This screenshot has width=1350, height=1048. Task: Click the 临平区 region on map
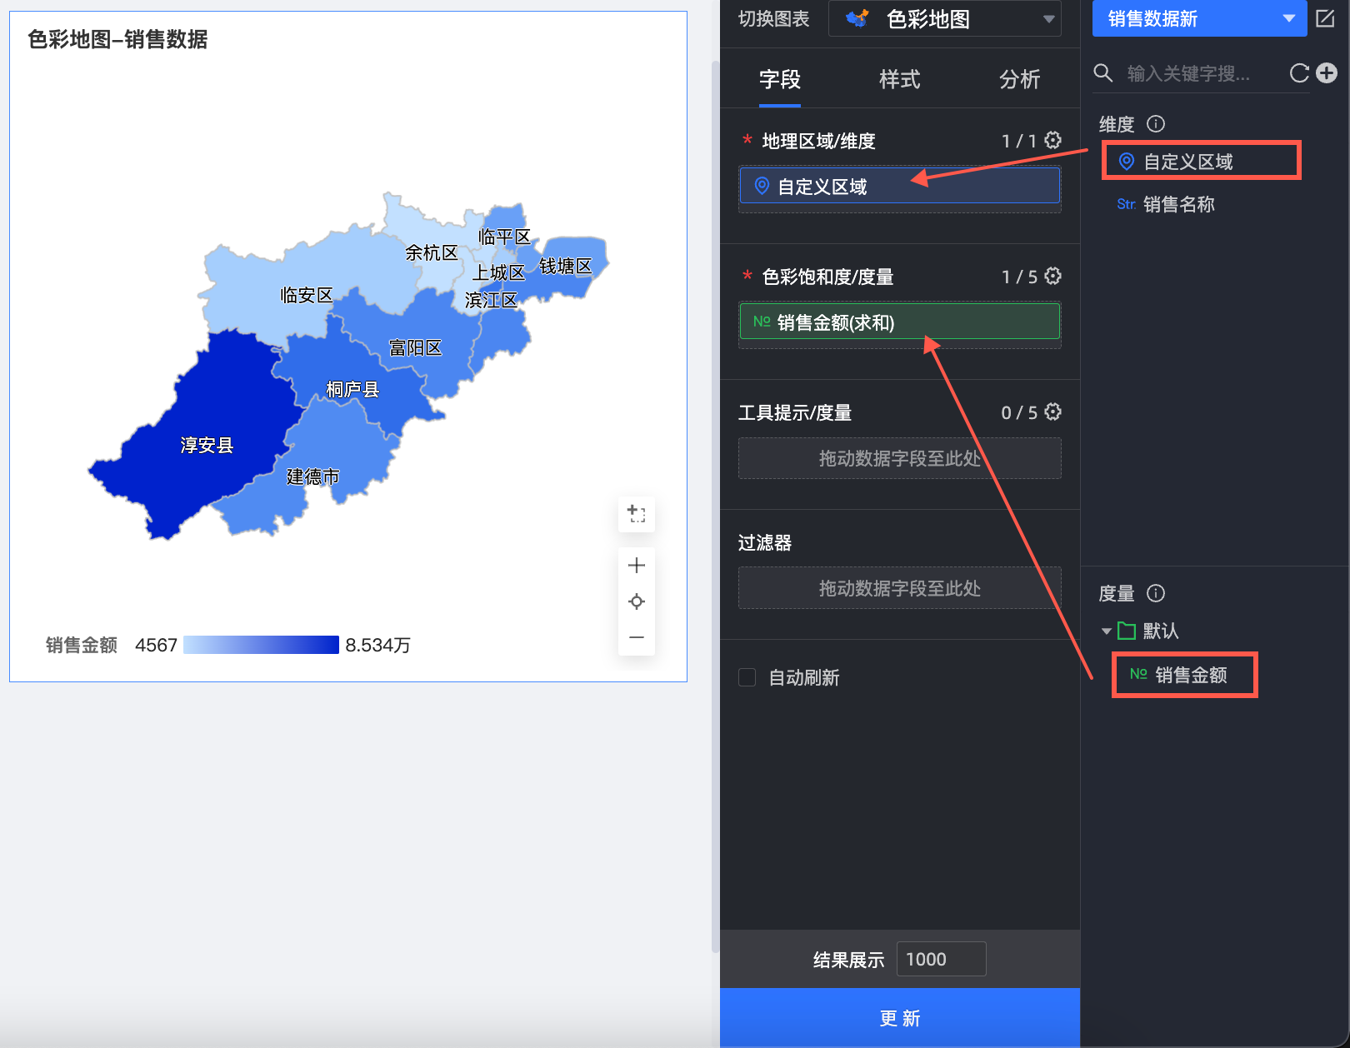[504, 237]
